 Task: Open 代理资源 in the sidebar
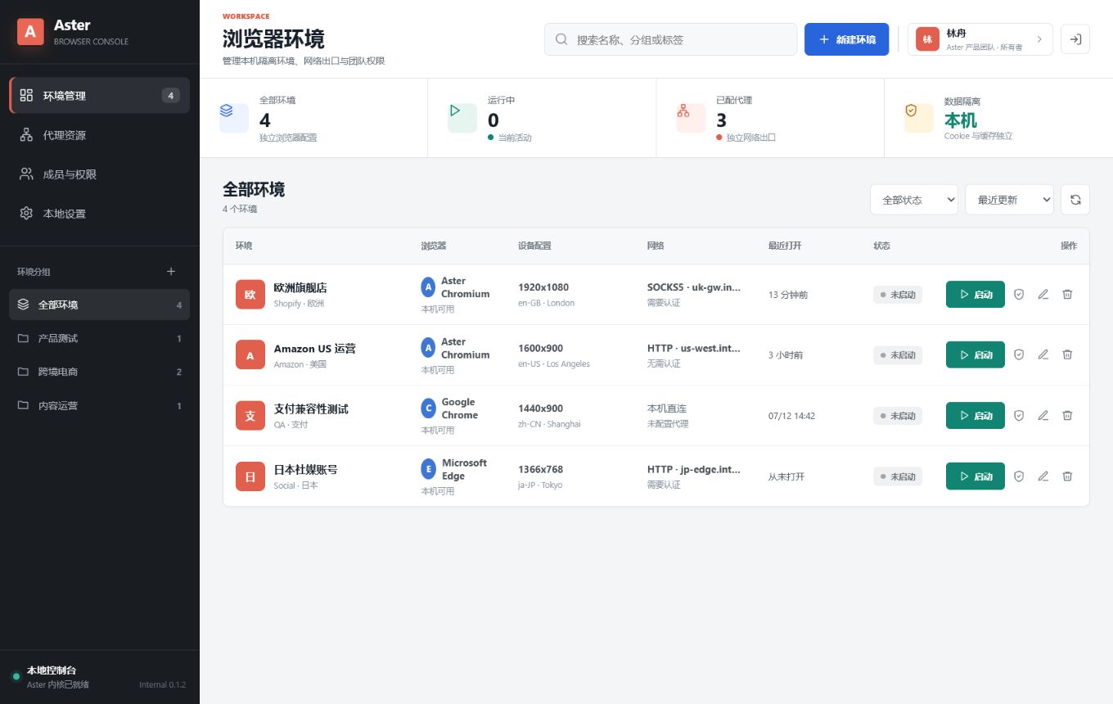(100, 135)
